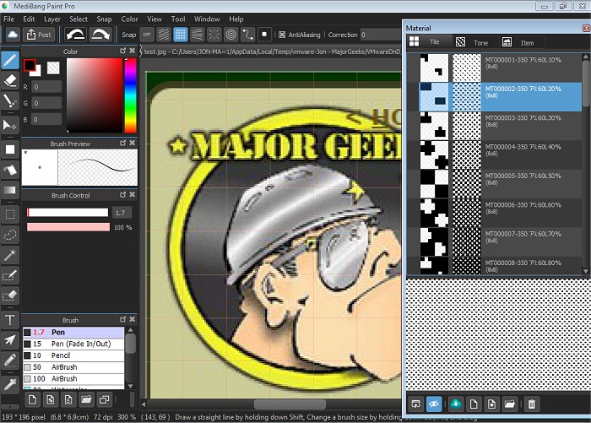Select the 50 AirBrush entry

tap(73, 367)
